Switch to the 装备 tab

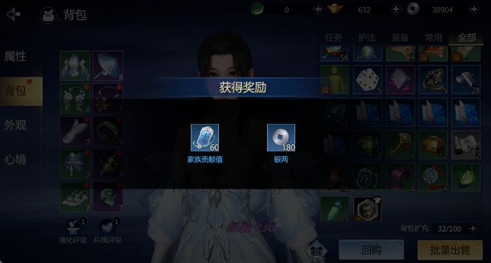pos(400,38)
